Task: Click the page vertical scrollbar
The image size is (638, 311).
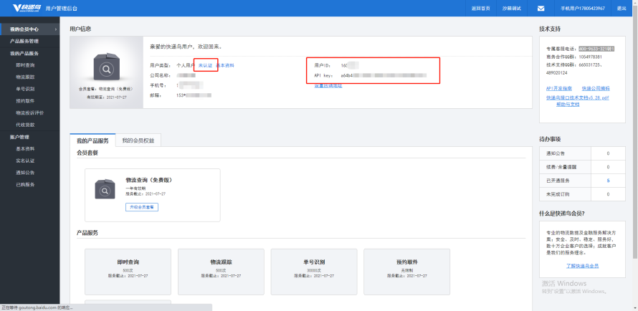Action: tap(636, 138)
